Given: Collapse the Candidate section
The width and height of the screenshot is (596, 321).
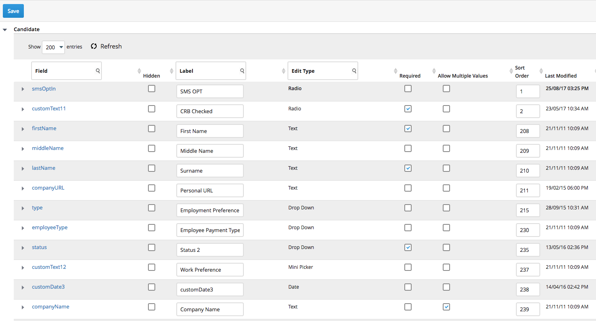Looking at the screenshot, I should coord(5,30).
